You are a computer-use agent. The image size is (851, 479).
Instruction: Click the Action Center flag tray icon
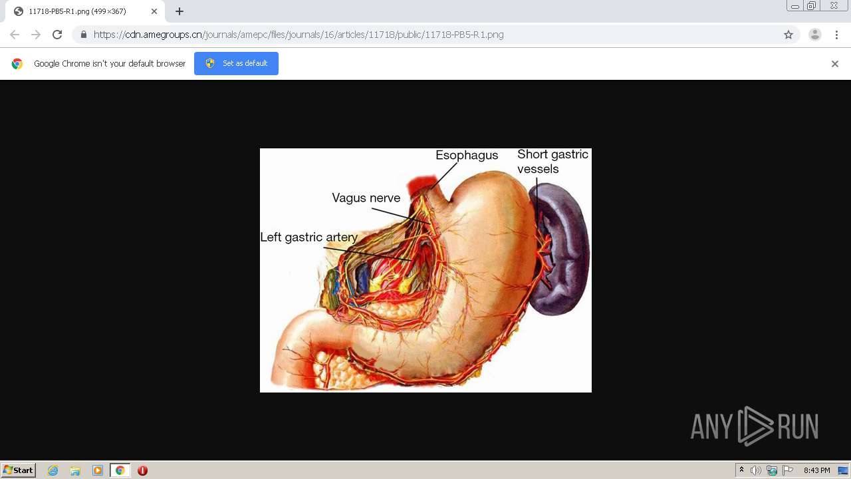(x=788, y=470)
